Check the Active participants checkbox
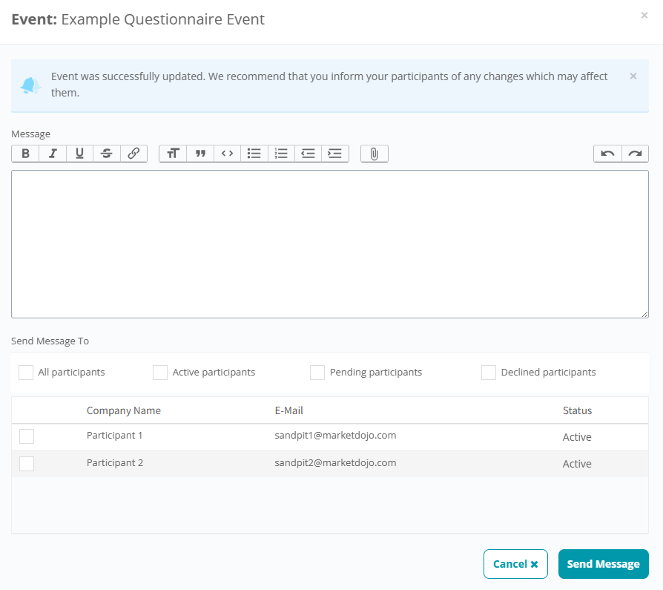Screen dimensions: 663x590 point(160,373)
